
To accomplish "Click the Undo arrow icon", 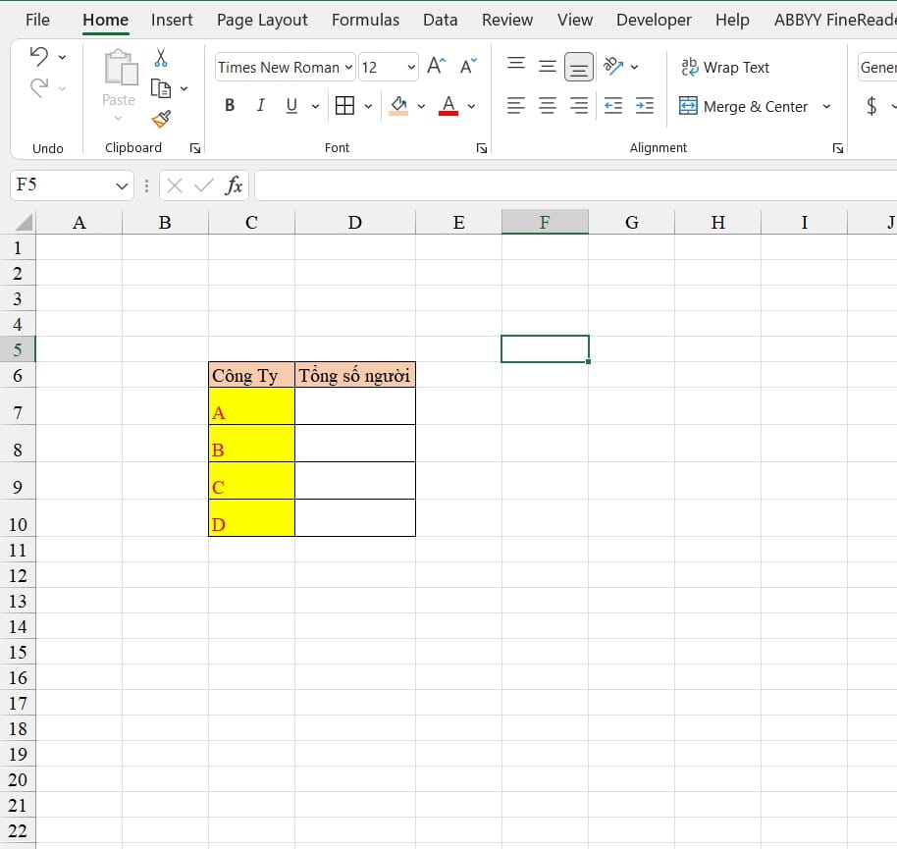I will [38, 57].
